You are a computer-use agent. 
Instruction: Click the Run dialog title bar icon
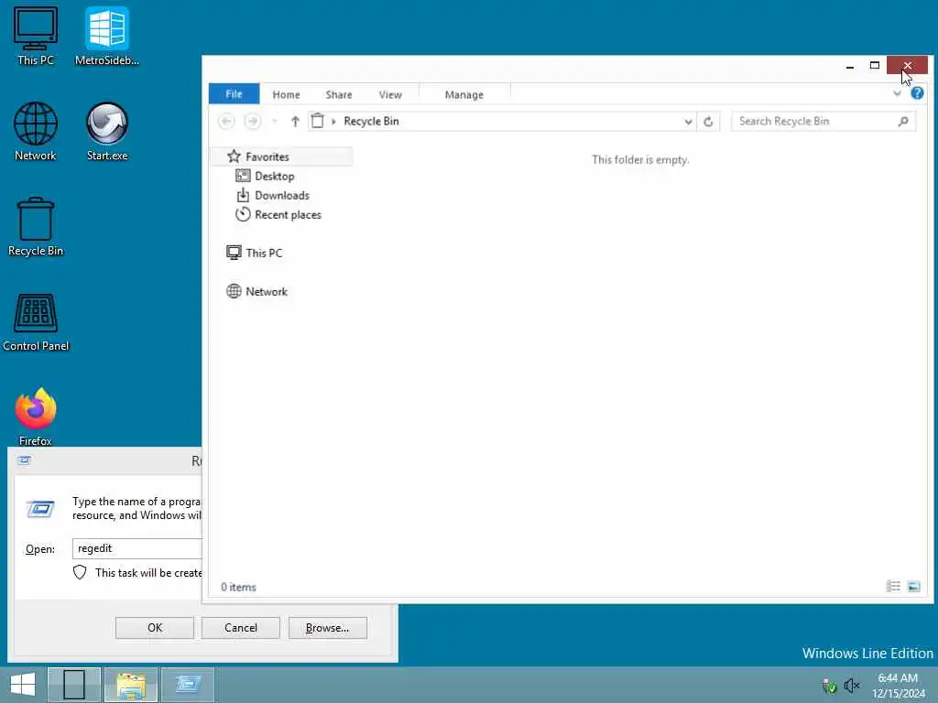24,460
